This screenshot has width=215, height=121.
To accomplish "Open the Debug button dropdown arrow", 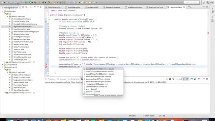I will (28, 2).
